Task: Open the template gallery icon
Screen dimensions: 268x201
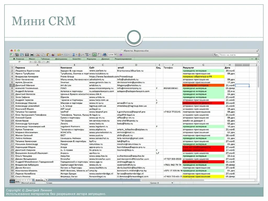Action: [x=16, y=55]
